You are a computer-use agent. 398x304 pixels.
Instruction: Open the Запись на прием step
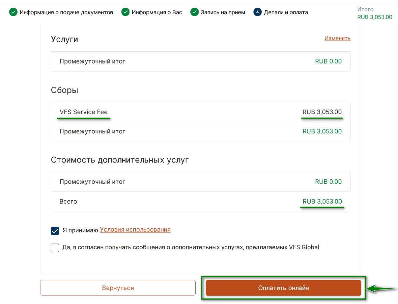223,12
